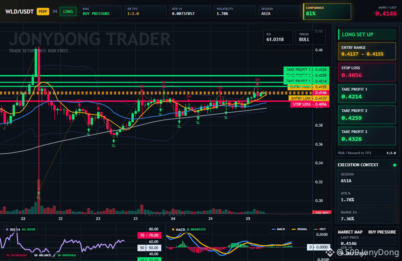Click the Mark / Last price 0.4146

[x=386, y=14]
